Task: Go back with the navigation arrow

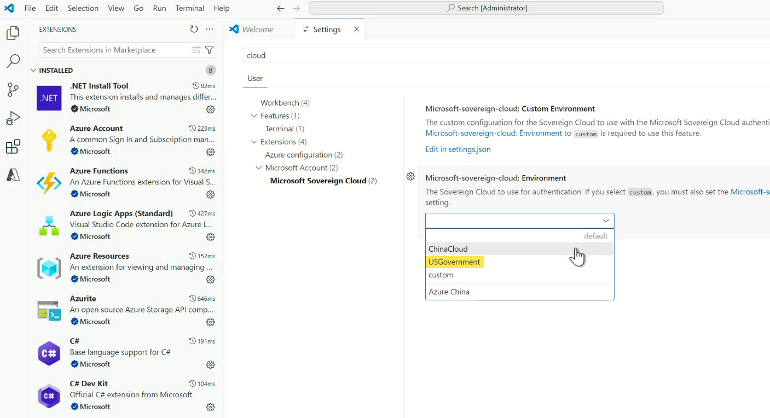Action: coord(281,8)
